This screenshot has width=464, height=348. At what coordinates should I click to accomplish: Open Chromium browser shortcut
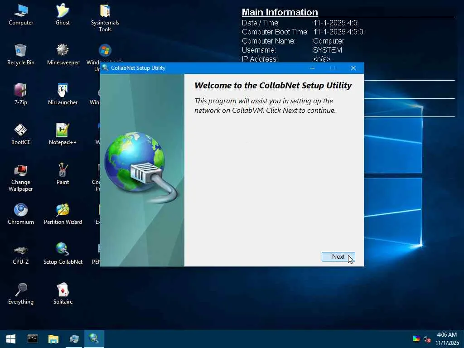(x=21, y=214)
